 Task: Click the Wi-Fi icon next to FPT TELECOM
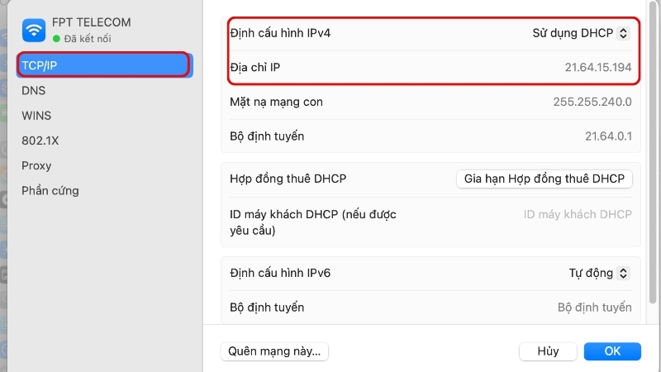[34, 30]
